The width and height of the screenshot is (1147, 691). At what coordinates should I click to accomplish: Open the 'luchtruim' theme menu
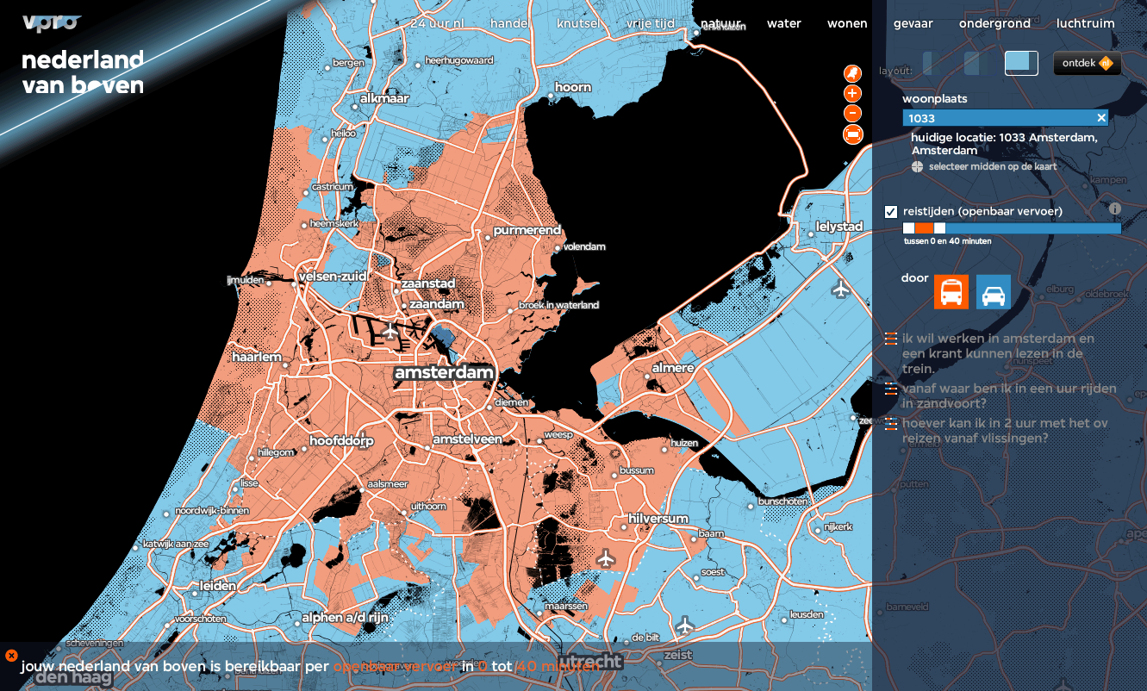1085,23
